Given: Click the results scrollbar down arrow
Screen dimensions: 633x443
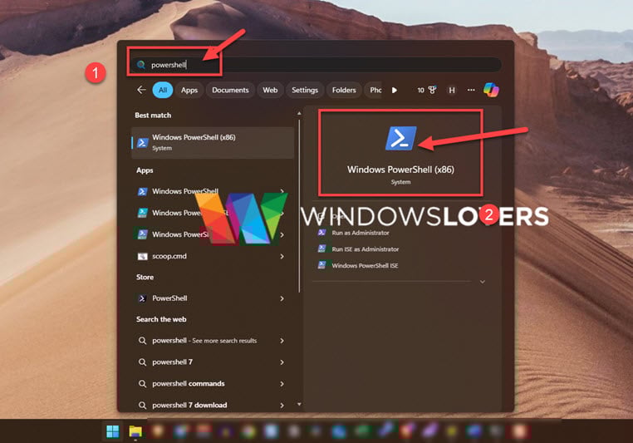Looking at the screenshot, I should [299, 404].
